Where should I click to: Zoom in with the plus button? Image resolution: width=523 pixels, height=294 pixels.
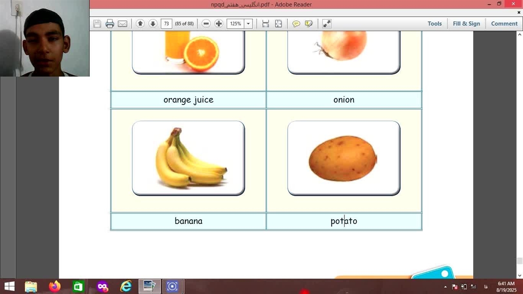pyautogui.click(x=219, y=24)
